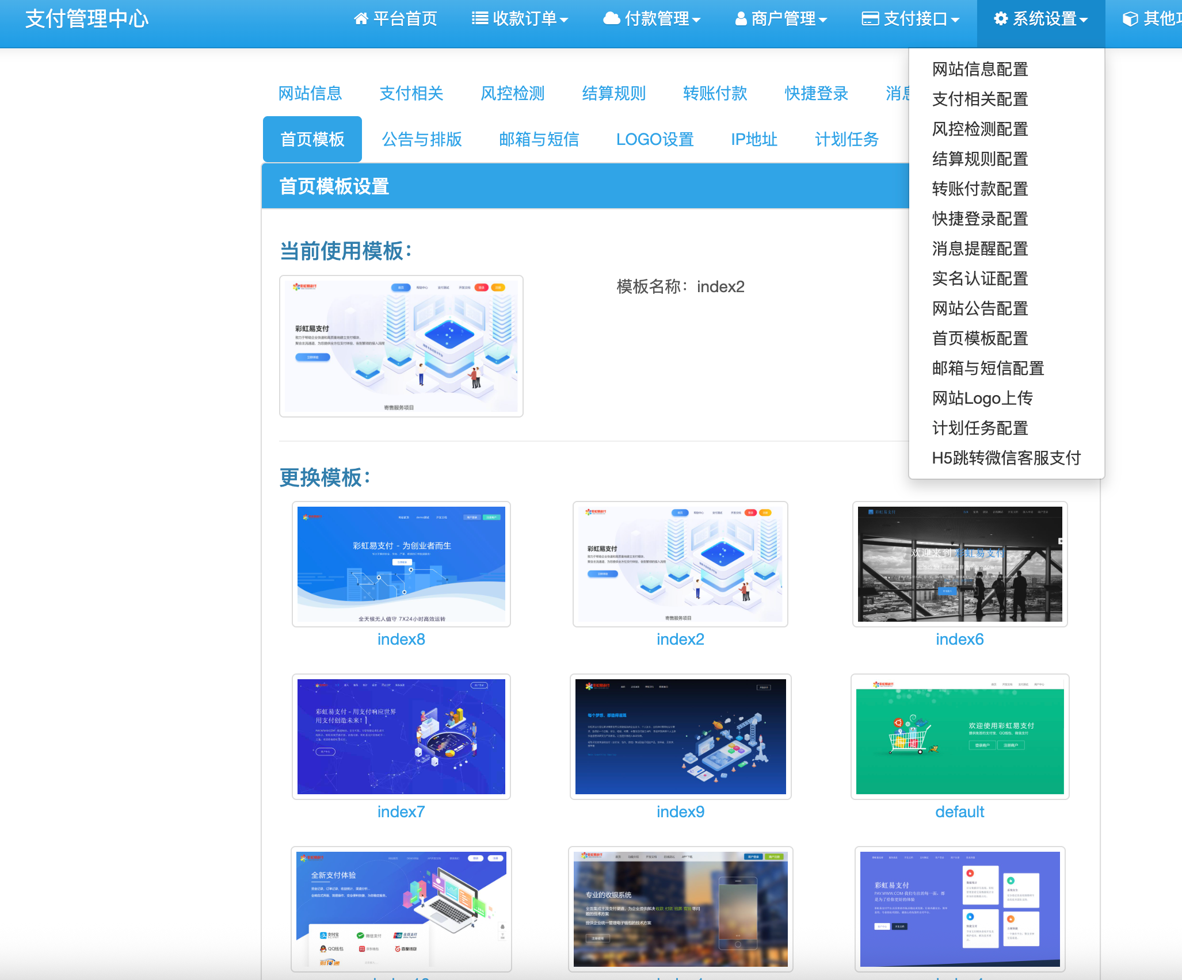Select H5跳转微信客服支付 menu item

[x=1007, y=458]
